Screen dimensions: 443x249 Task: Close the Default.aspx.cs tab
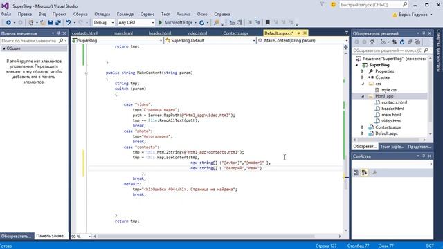[305, 33]
